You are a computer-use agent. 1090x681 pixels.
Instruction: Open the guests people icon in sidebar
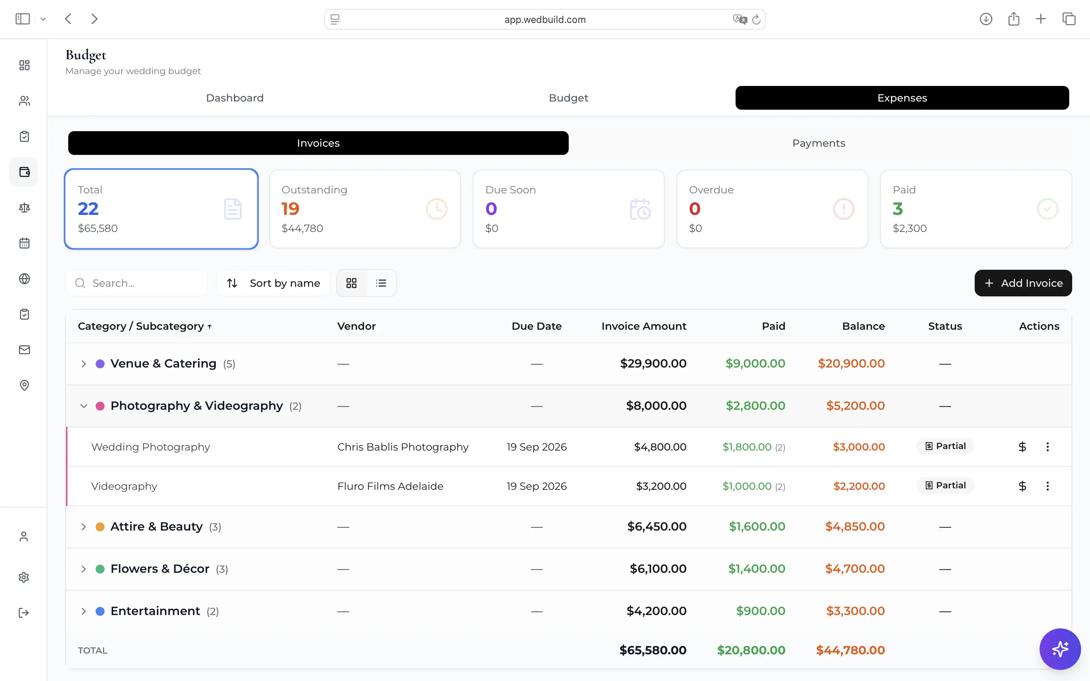[24, 101]
